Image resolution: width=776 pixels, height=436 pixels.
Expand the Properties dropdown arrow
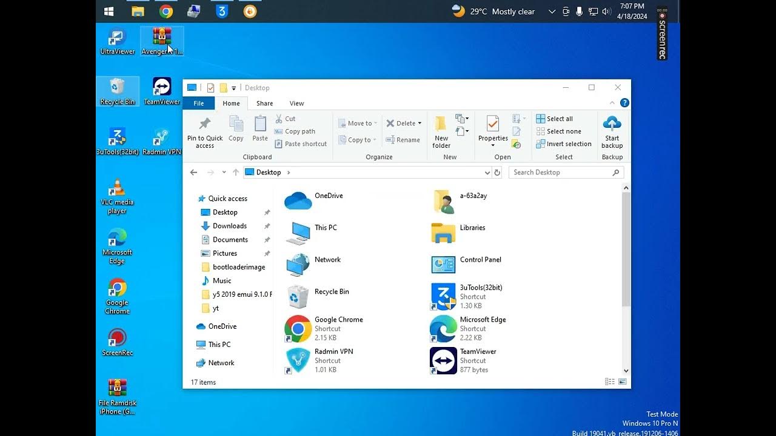[493, 145]
